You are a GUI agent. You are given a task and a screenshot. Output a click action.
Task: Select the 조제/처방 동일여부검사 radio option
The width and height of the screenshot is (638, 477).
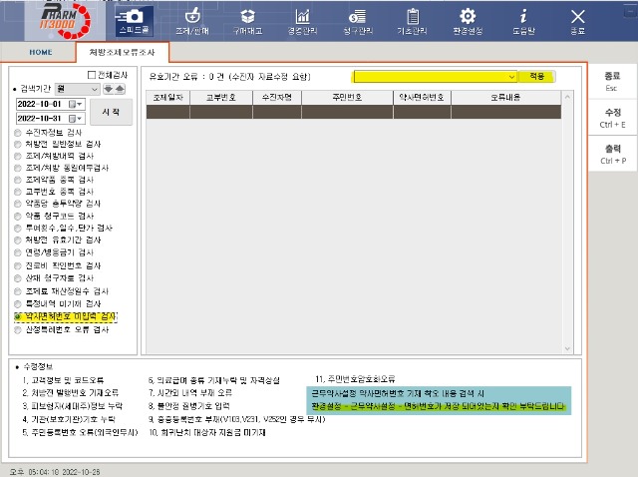(x=18, y=168)
